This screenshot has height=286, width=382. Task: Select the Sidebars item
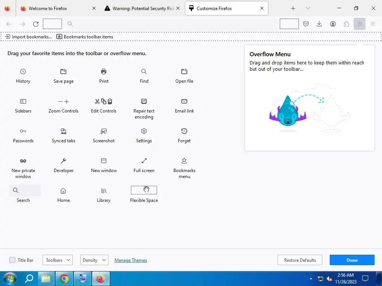[23, 106]
